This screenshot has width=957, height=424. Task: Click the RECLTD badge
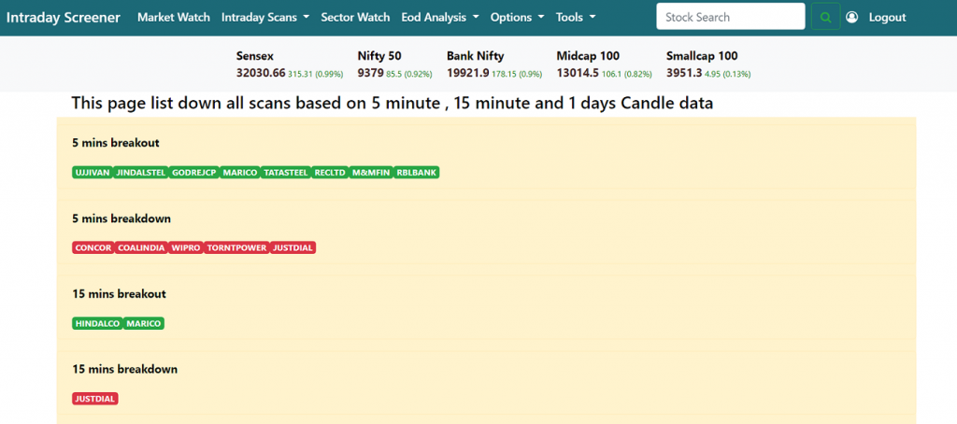330,173
